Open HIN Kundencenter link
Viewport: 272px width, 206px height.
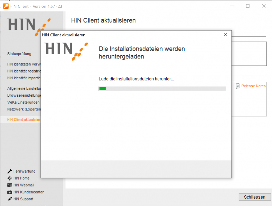coord(29,192)
